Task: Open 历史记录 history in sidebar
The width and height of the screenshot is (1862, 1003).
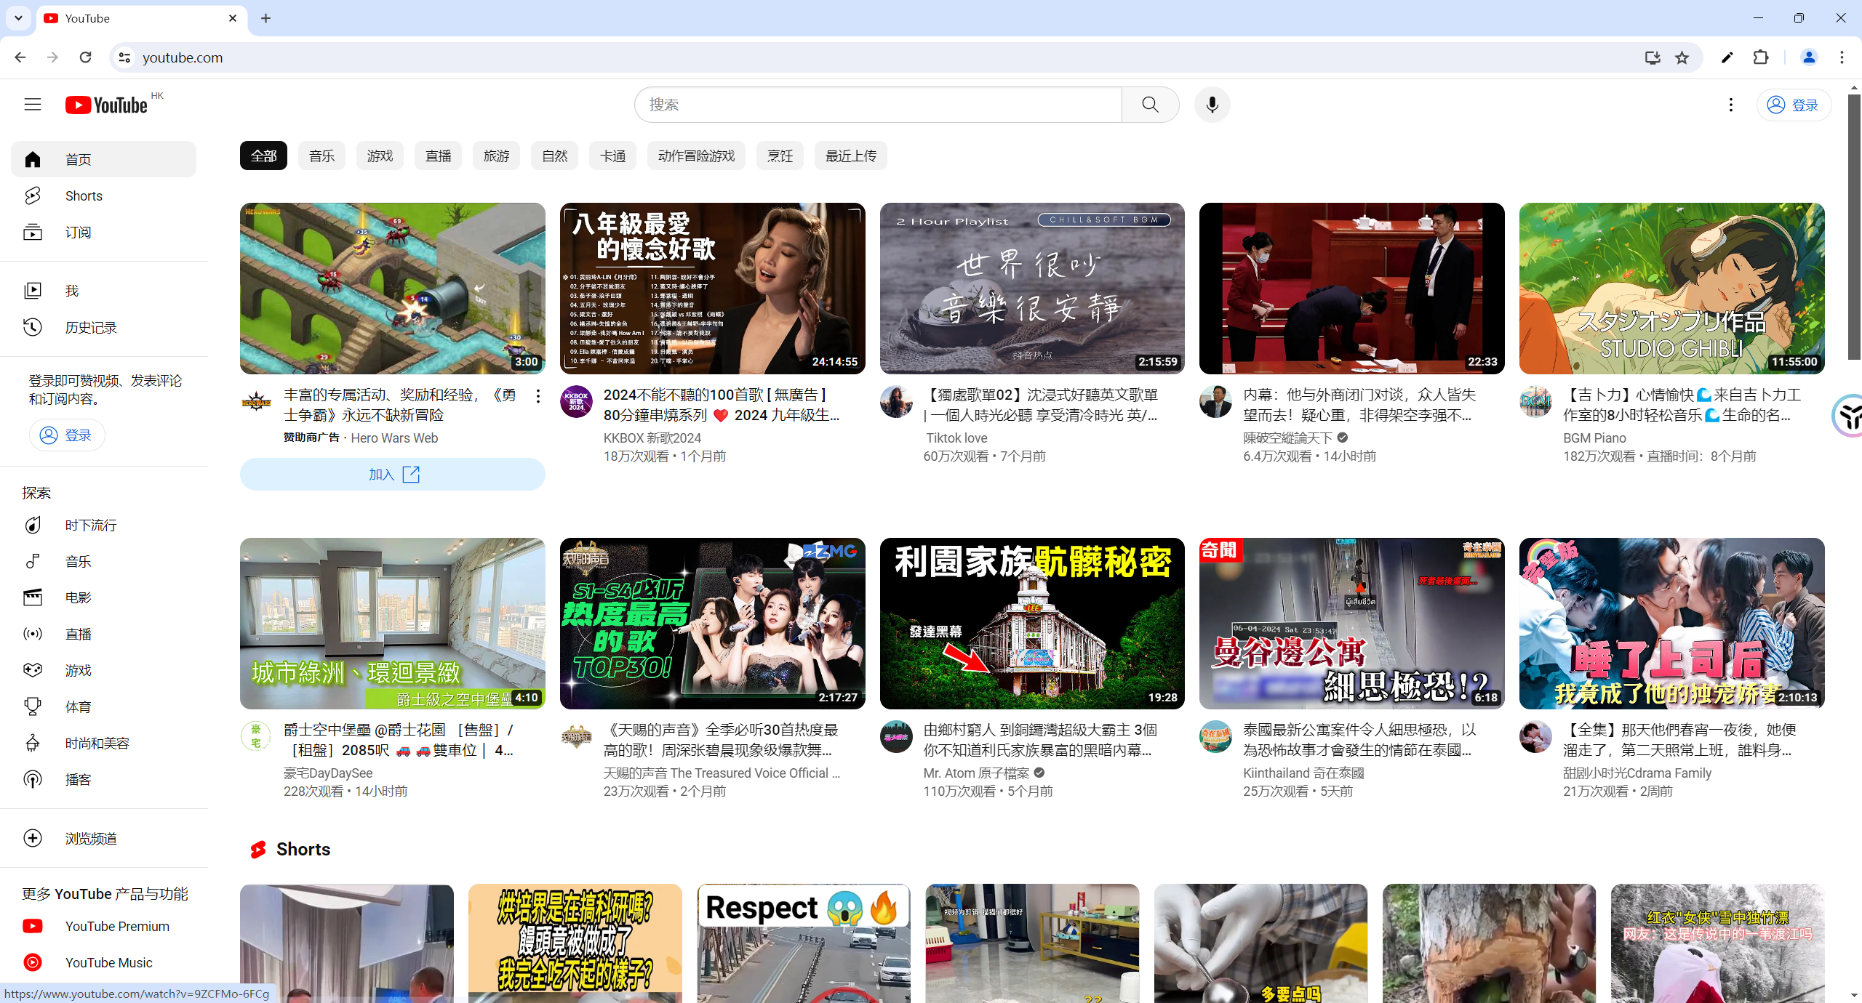Action: [x=91, y=327]
